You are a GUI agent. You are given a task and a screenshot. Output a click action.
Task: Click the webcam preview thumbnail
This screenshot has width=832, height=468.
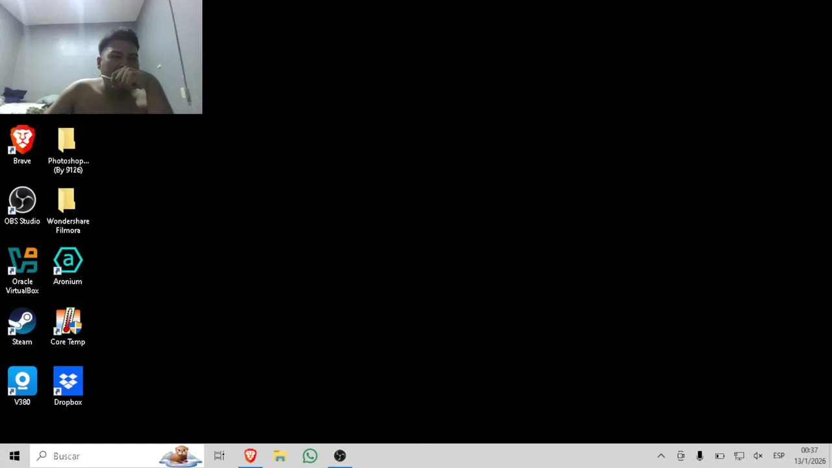tap(101, 57)
